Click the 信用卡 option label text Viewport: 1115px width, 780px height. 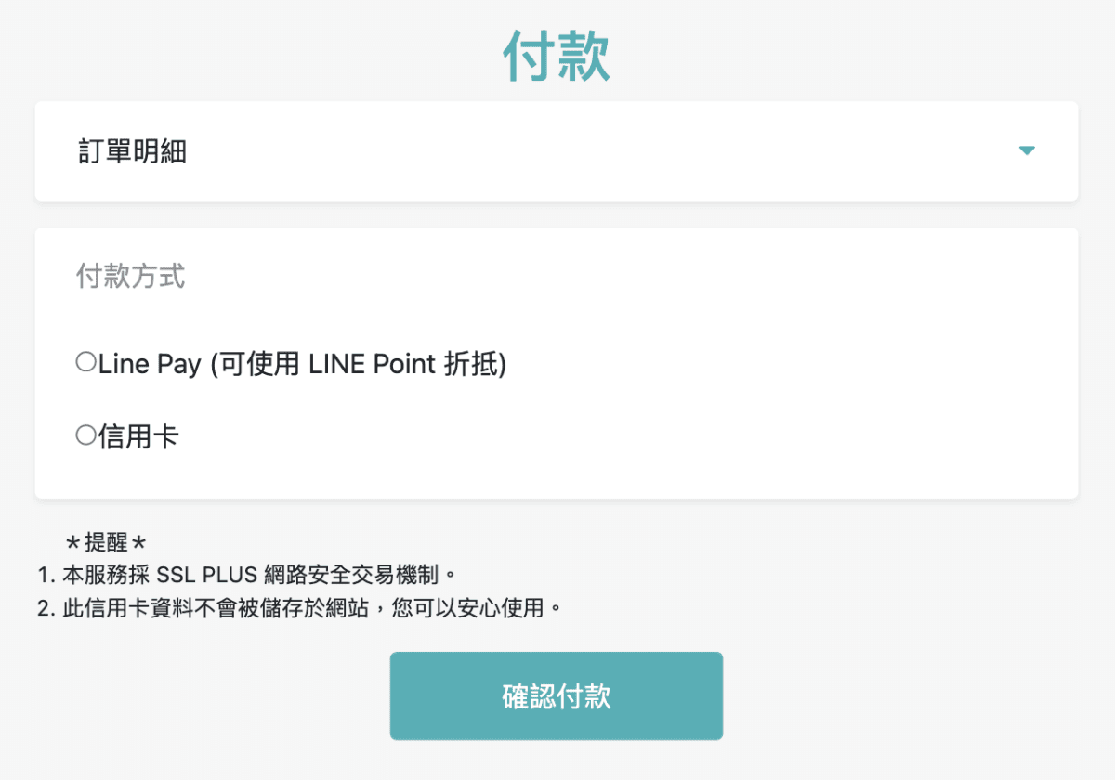tap(138, 436)
